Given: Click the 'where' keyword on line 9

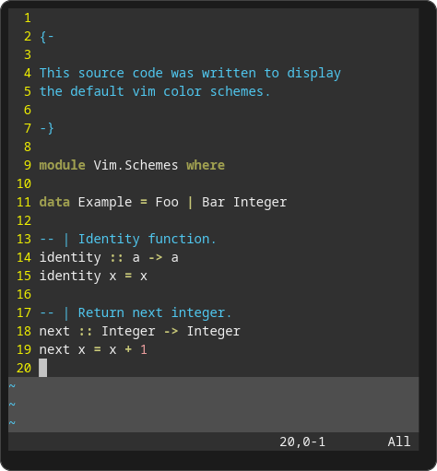Looking at the screenshot, I should [206, 165].
